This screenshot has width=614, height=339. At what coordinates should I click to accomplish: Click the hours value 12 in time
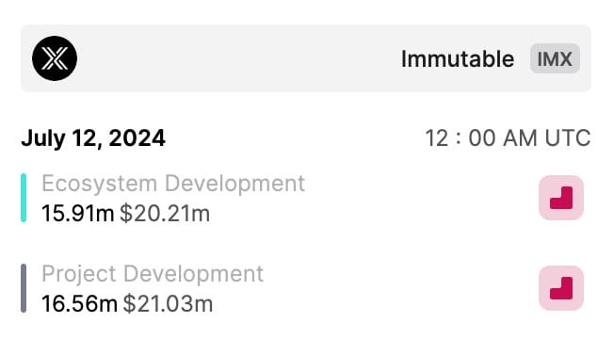(x=437, y=138)
